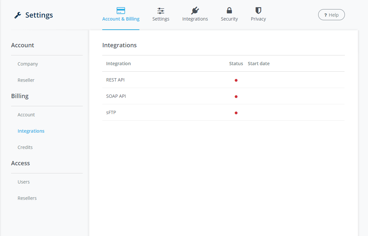The width and height of the screenshot is (368, 236).
Task: Go to Resellers under Access
Action: [x=27, y=198]
